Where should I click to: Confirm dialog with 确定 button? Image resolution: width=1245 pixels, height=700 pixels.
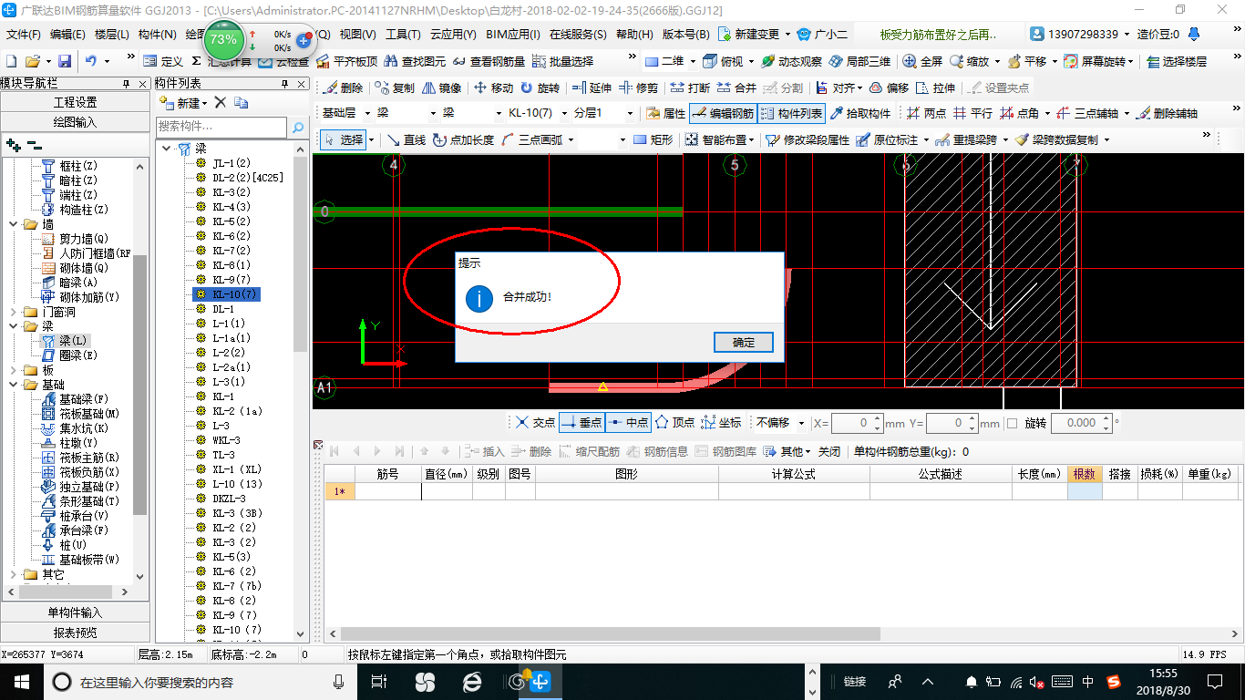(744, 343)
